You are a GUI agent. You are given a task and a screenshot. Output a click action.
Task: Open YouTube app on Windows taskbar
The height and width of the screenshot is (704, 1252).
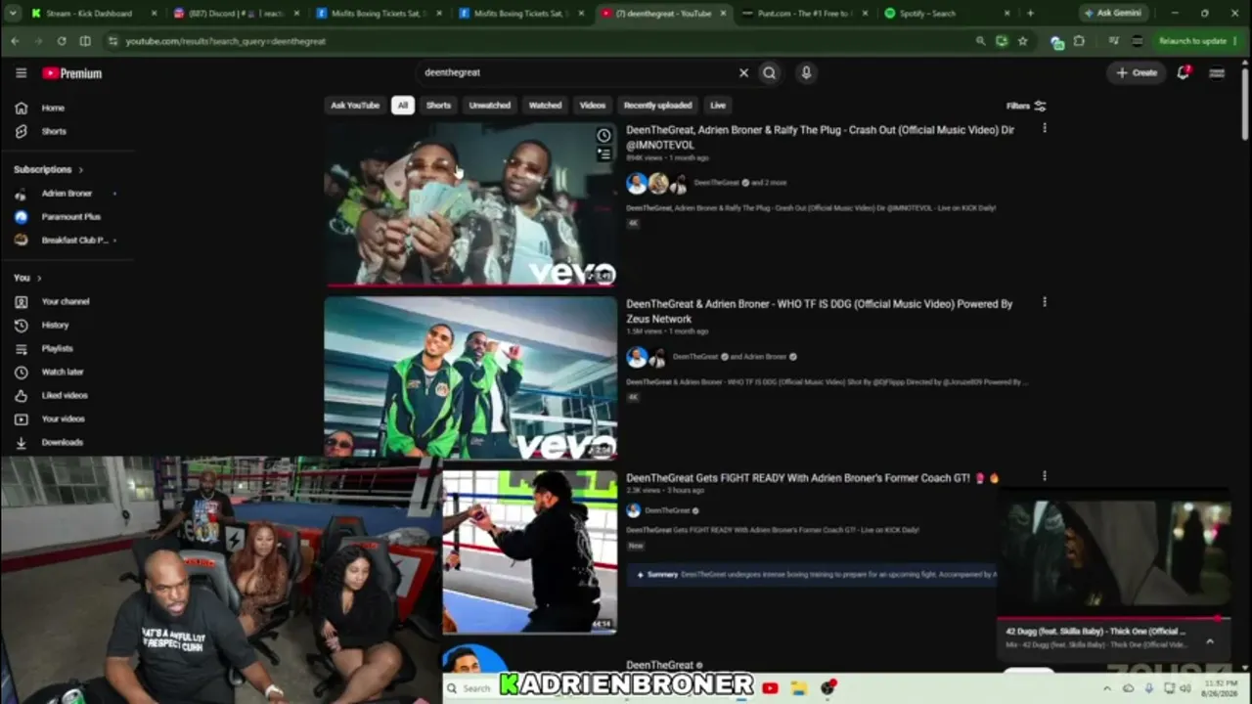click(x=770, y=688)
